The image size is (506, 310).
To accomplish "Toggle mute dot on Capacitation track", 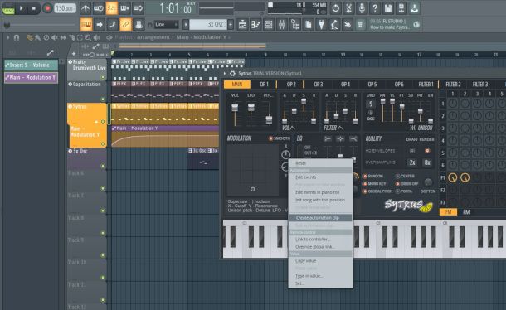I will coord(103,99).
